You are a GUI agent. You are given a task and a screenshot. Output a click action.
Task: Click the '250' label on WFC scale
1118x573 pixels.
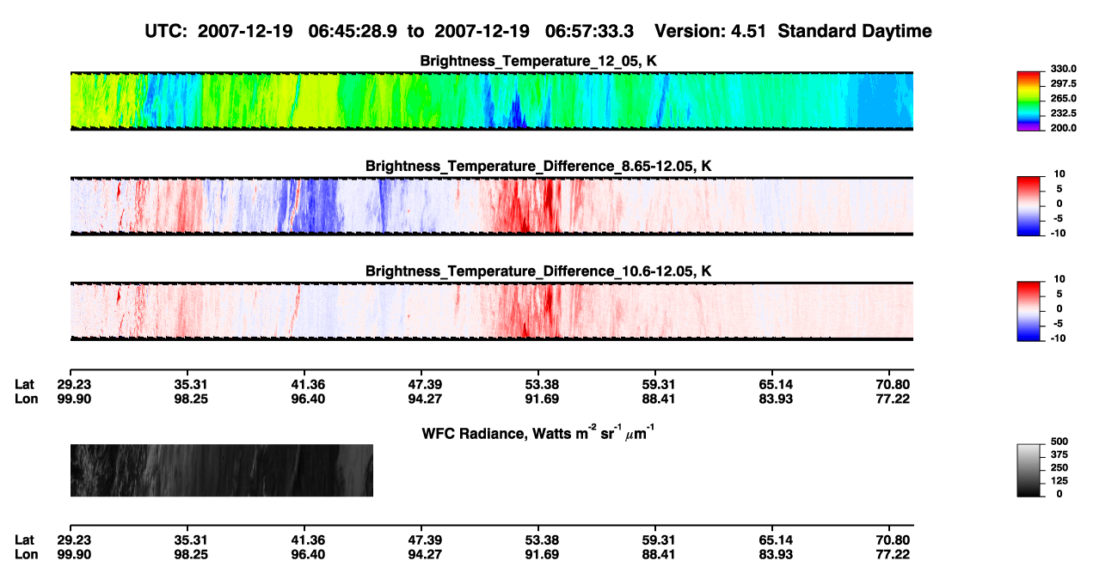pos(1061,467)
